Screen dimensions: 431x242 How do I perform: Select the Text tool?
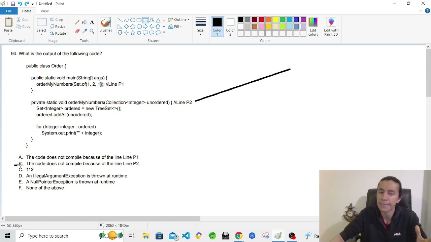coord(92,23)
